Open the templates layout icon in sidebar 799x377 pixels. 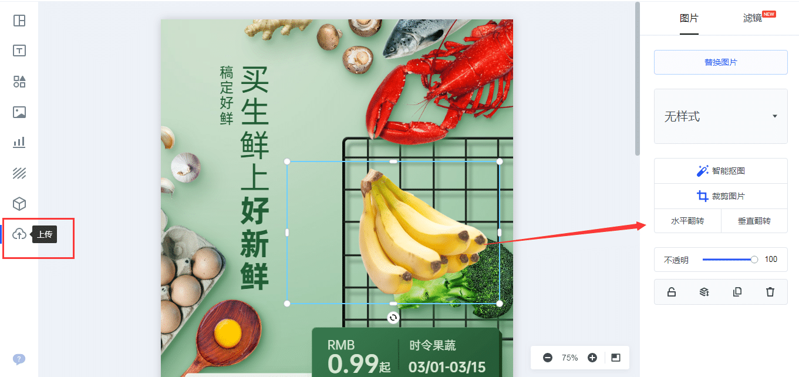(19, 21)
